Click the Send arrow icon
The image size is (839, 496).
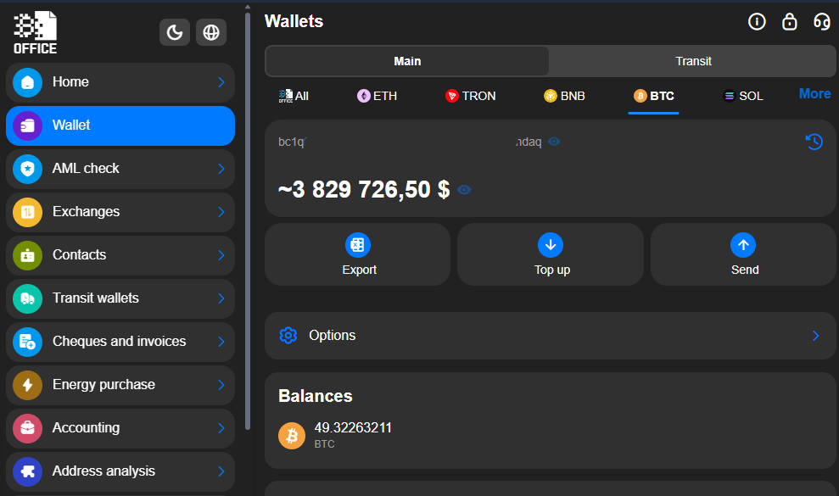coord(742,245)
